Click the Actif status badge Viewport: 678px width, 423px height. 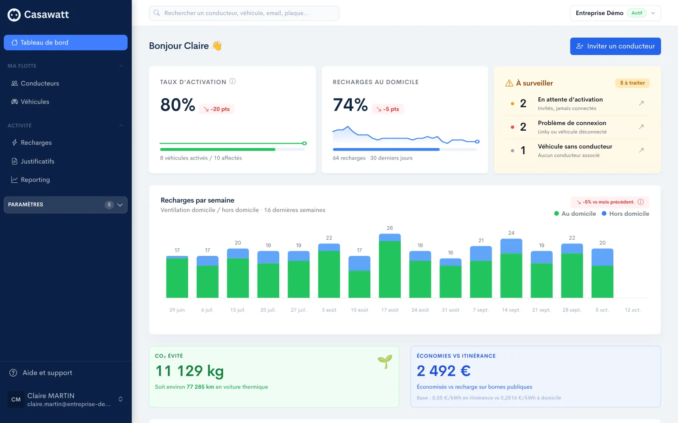click(x=636, y=13)
